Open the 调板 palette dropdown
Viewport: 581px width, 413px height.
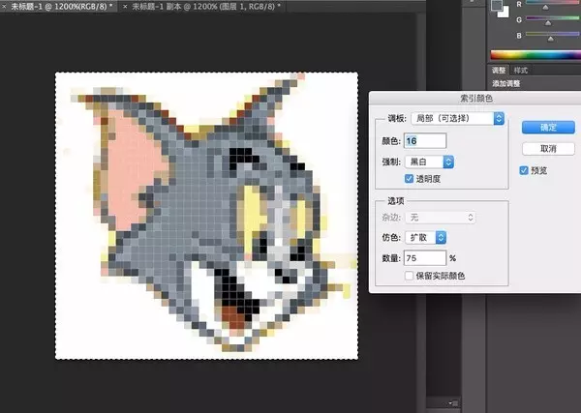click(x=456, y=118)
